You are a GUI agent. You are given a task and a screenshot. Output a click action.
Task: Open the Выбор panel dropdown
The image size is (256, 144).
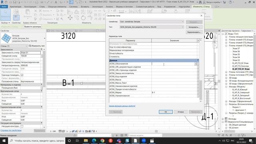pyautogui.click(x=6, y=23)
